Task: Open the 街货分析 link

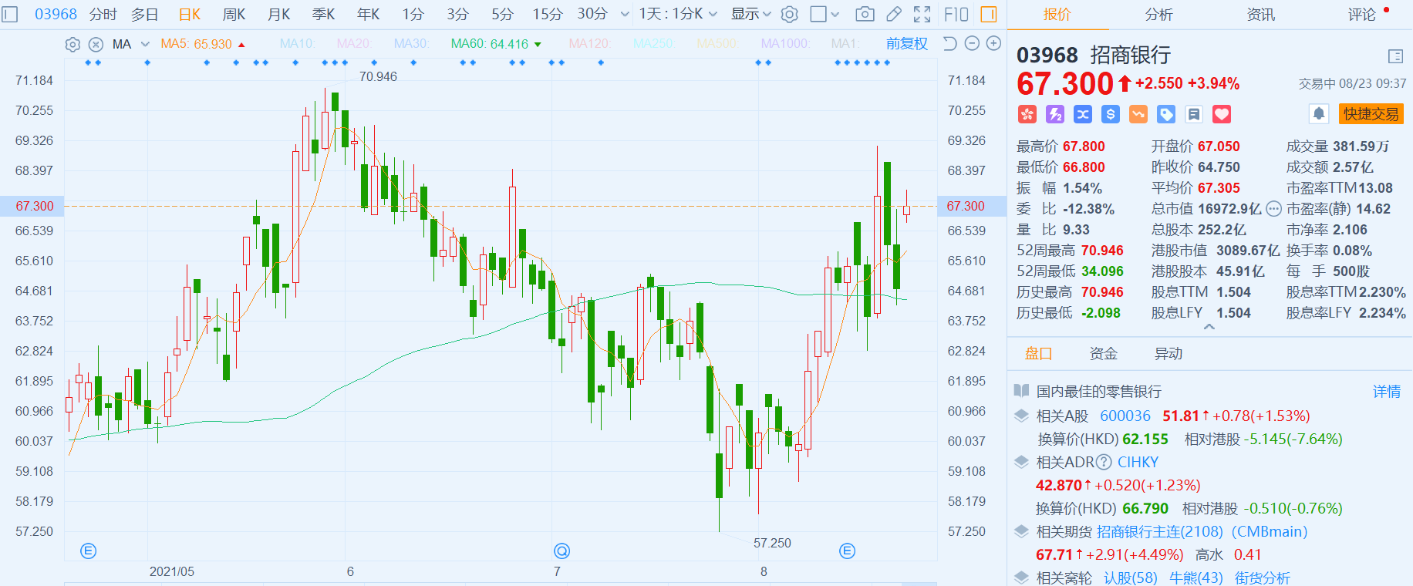Action: pos(1262,578)
